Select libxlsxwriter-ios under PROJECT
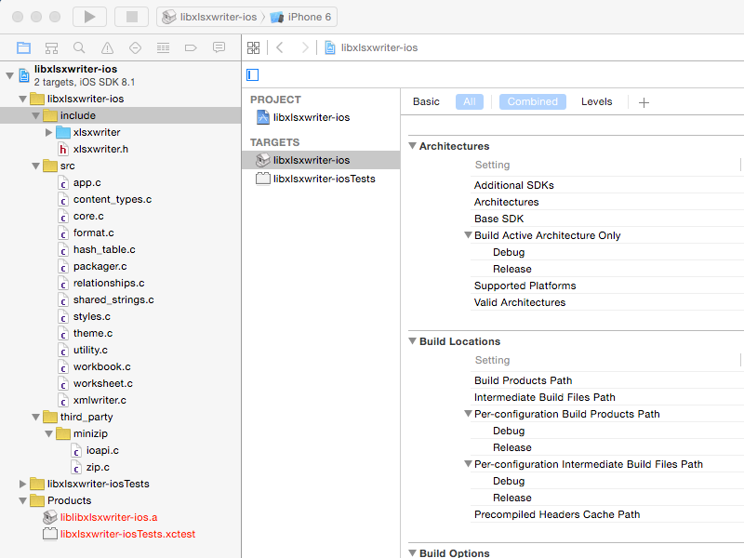The image size is (744, 558). click(312, 117)
